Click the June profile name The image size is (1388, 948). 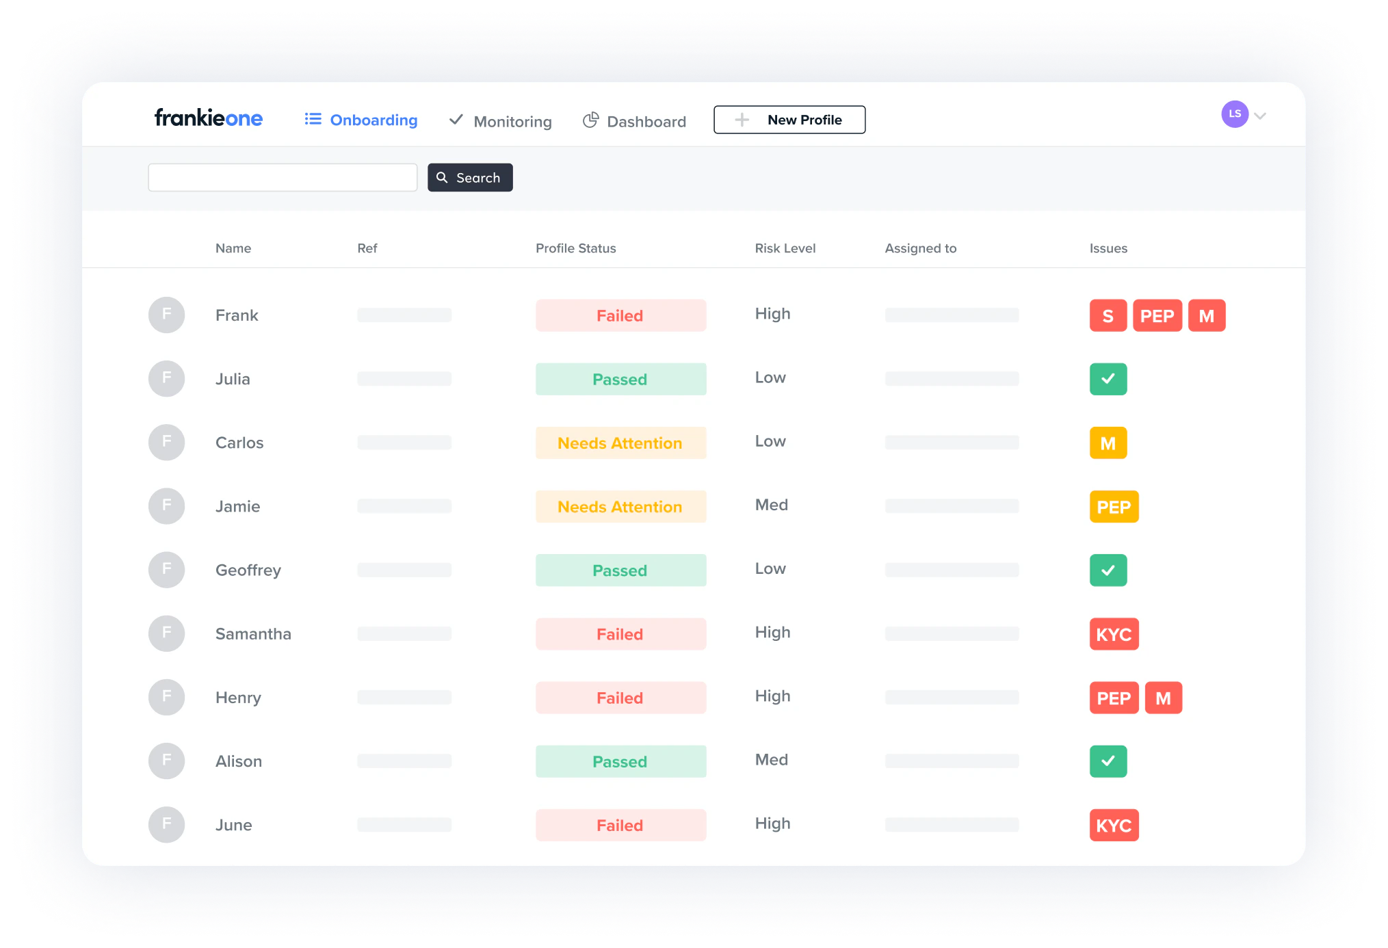[x=233, y=826]
